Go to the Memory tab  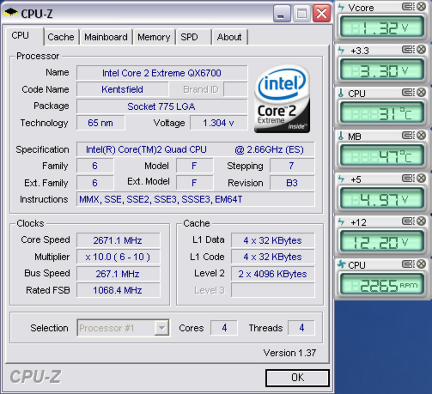154,37
